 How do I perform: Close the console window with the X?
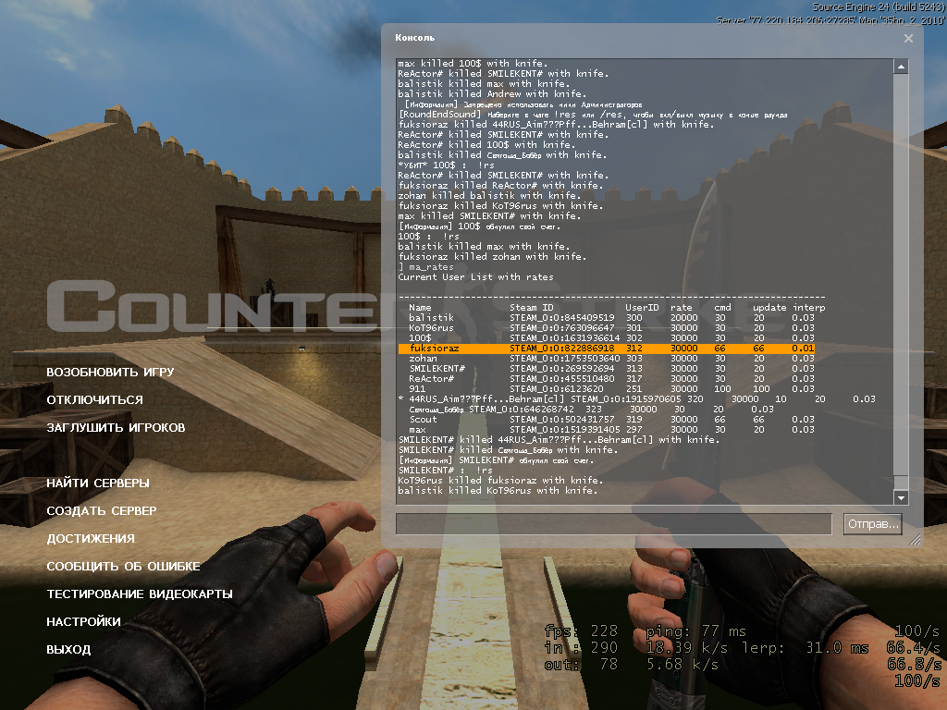click(908, 39)
